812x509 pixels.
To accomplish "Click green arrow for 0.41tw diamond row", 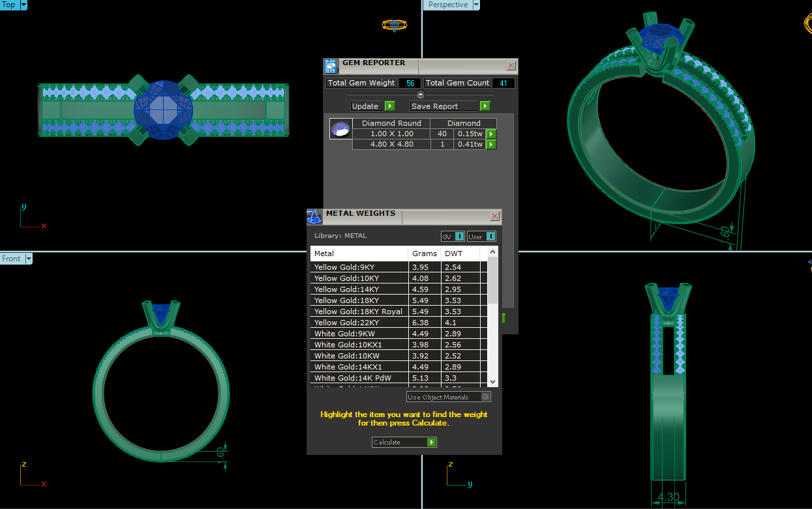I will pyautogui.click(x=491, y=144).
